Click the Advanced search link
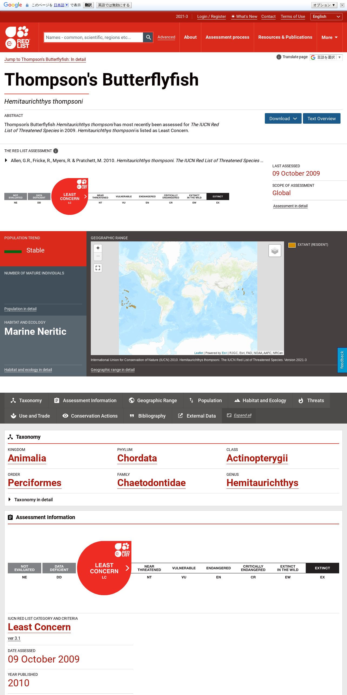 [x=166, y=37]
